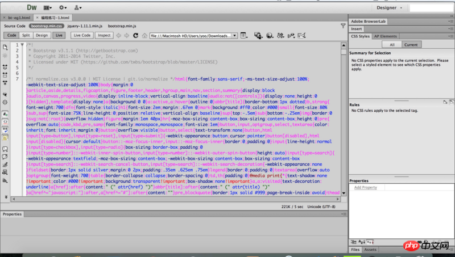
Task: Select Source Code in related files bar
Action: 15,26
